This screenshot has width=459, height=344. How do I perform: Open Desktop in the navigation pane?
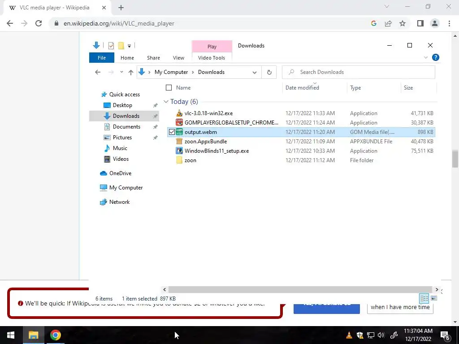pos(122,105)
